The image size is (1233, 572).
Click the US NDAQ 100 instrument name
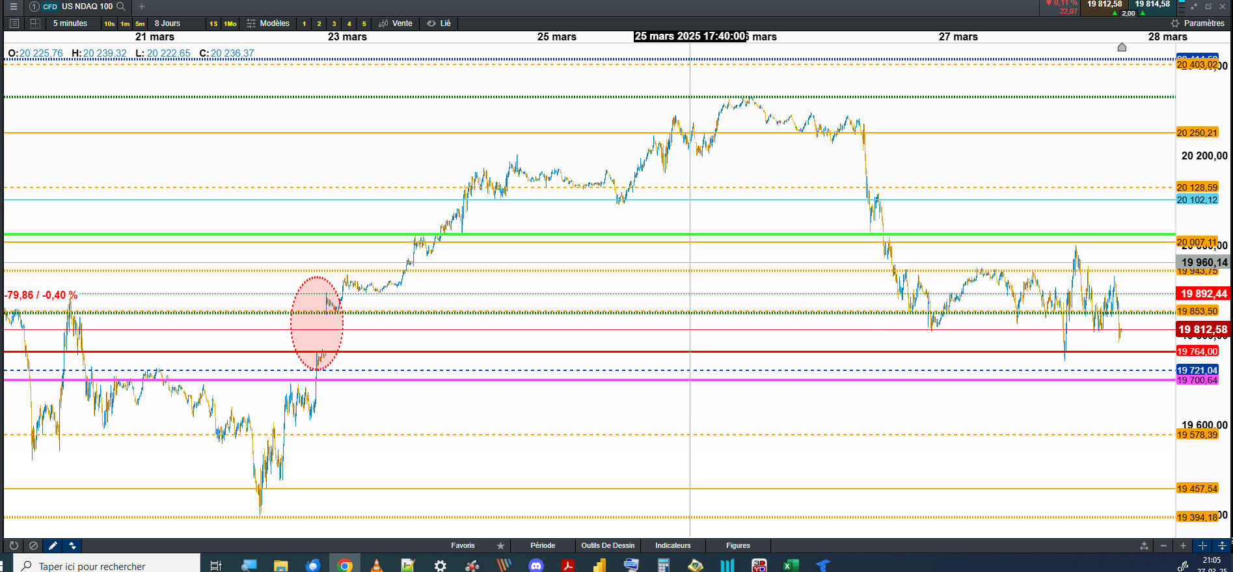click(87, 7)
